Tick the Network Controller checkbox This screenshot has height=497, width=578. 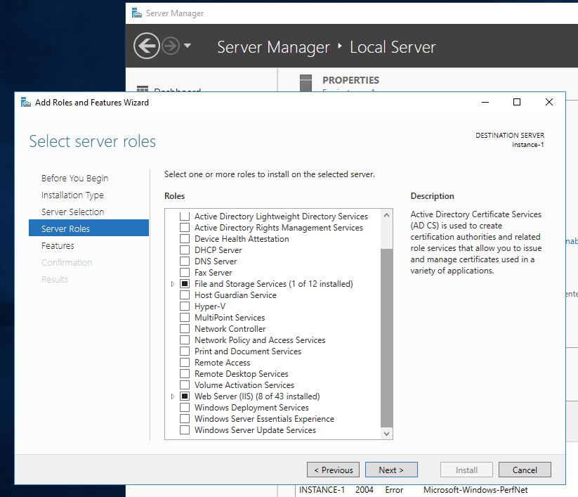[185, 329]
